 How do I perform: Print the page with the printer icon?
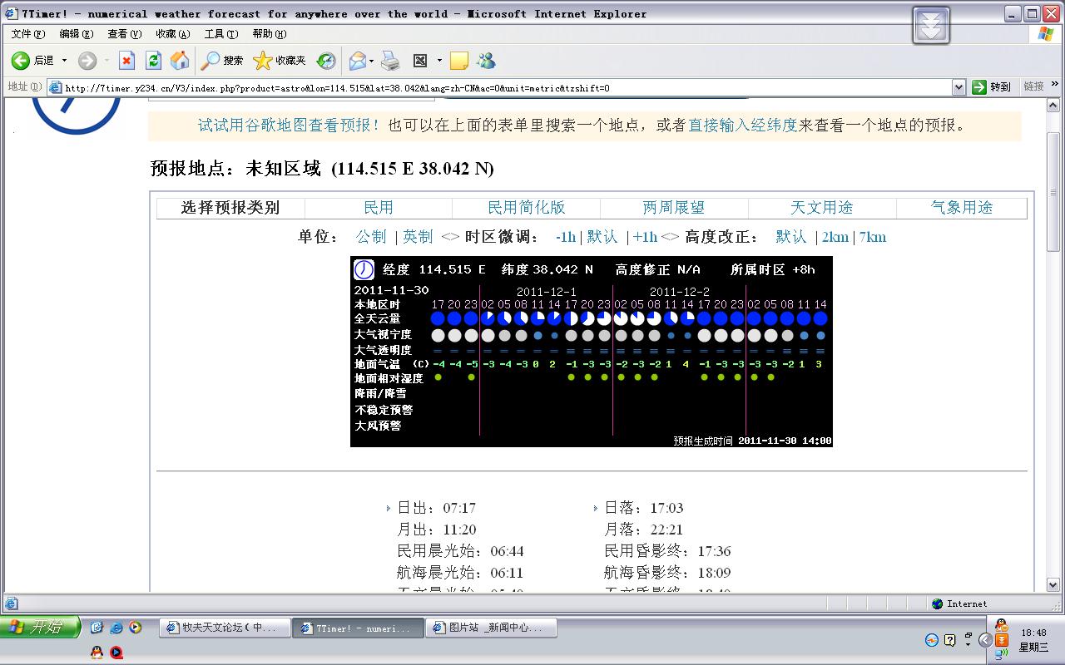pos(390,61)
